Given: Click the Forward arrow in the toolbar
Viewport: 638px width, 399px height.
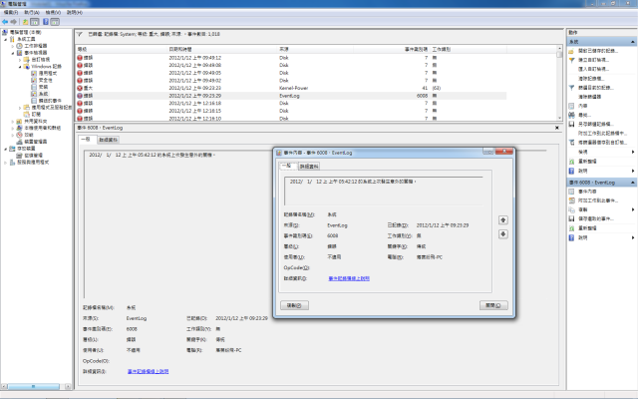Looking at the screenshot, I should click(x=13, y=22).
